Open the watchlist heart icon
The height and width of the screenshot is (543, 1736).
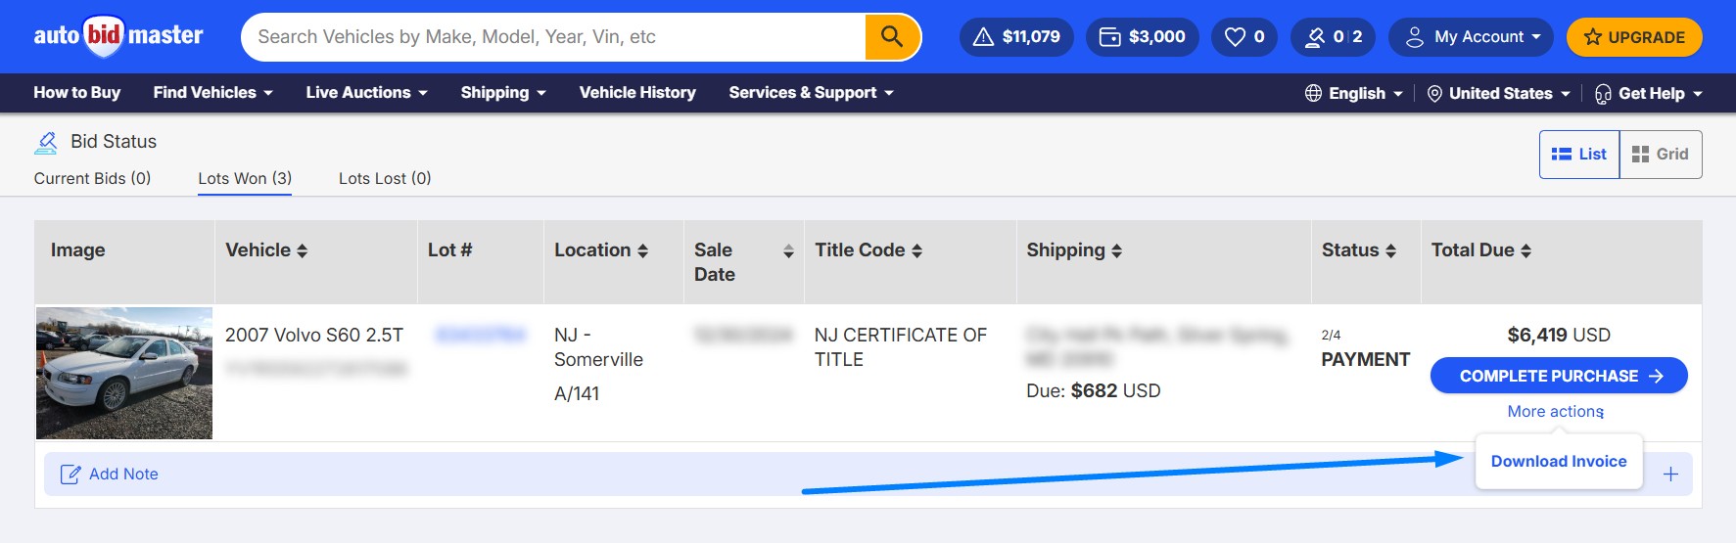pyautogui.click(x=1236, y=37)
